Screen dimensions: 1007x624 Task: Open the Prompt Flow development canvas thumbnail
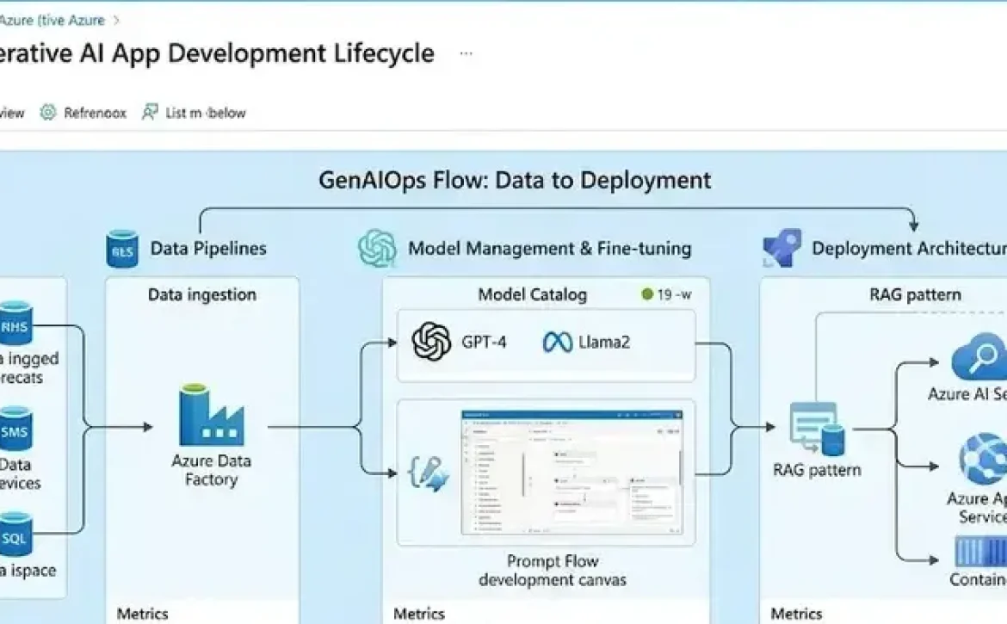[572, 472]
